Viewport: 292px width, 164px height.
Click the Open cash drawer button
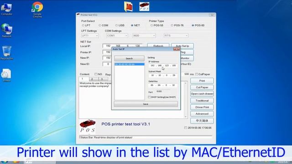tap(202, 94)
